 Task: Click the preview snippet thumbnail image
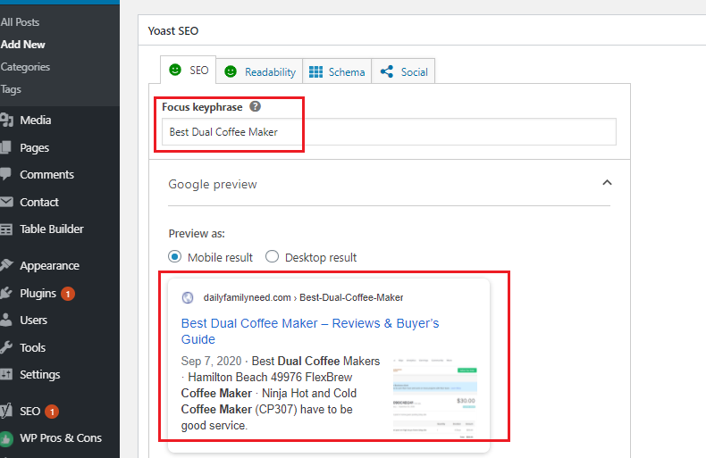pyautogui.click(x=434, y=401)
